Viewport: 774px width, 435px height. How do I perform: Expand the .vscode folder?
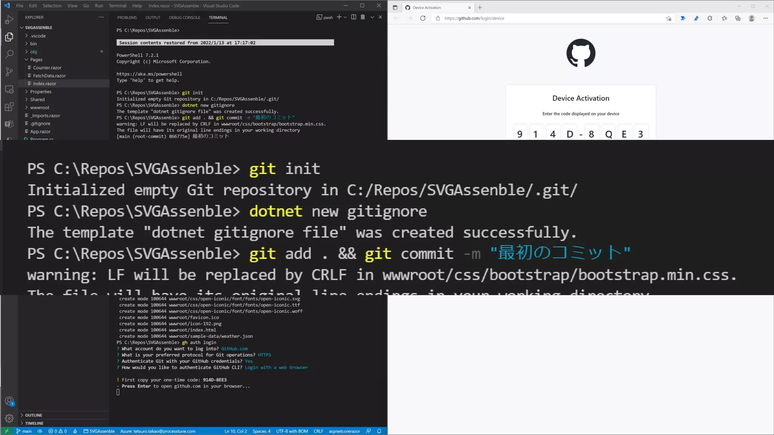click(38, 36)
